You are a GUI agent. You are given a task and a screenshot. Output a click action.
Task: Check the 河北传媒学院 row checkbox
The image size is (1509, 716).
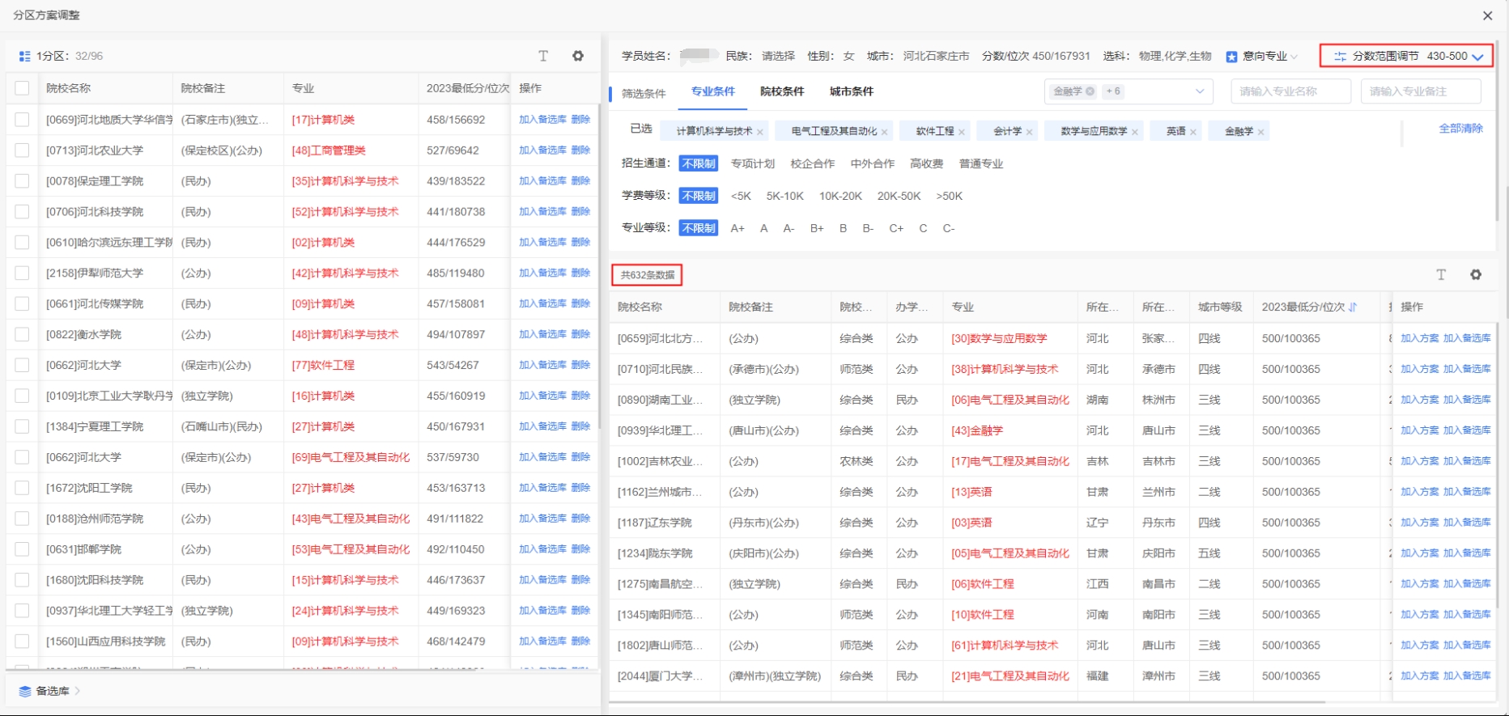click(x=22, y=303)
